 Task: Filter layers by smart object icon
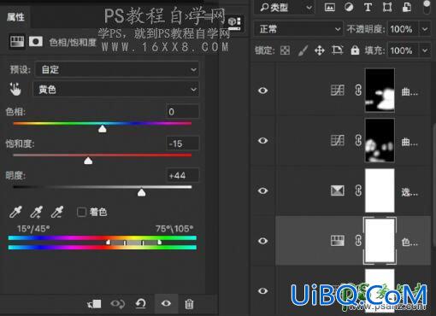pos(407,8)
